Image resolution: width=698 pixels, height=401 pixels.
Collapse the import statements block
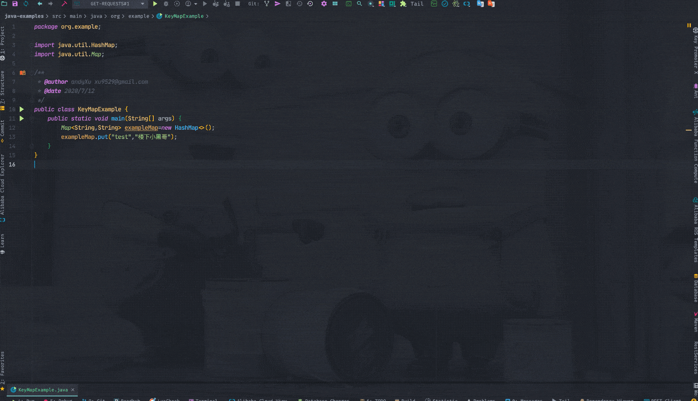coord(32,45)
